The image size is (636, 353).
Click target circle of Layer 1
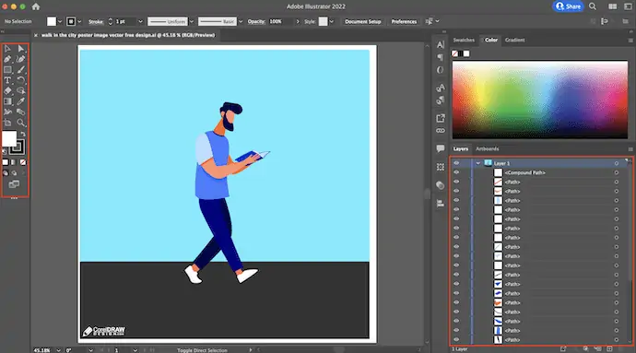616,163
